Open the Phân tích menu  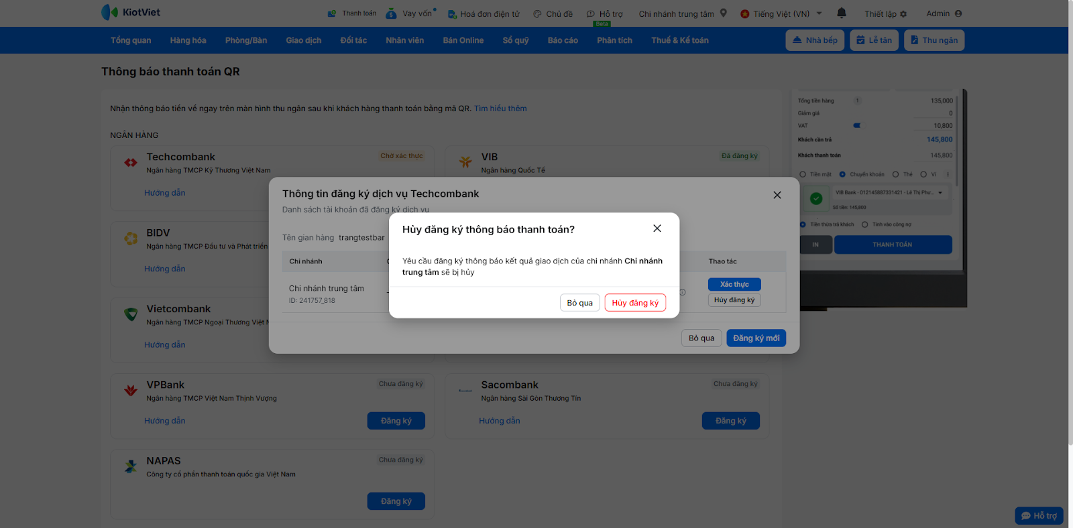click(615, 40)
